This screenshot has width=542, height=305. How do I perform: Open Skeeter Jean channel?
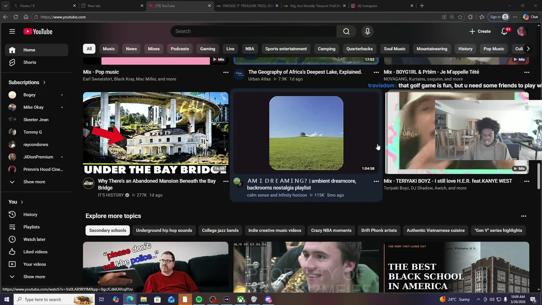click(36, 119)
